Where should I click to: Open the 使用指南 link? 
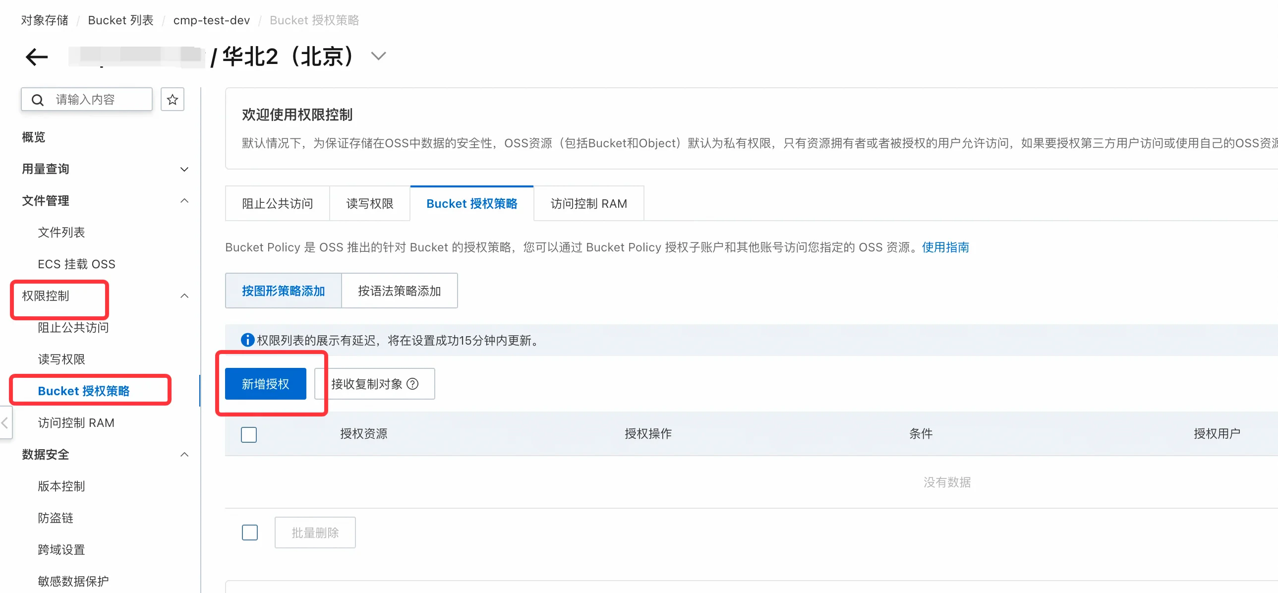point(945,247)
